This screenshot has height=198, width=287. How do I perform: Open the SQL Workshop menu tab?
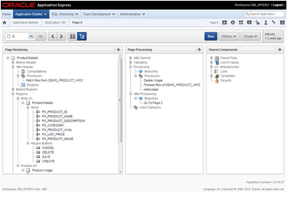point(65,14)
